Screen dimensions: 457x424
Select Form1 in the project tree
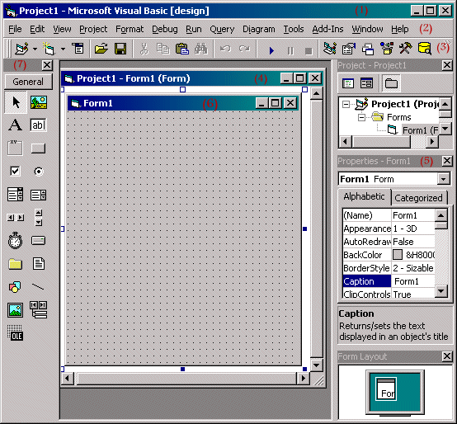[x=420, y=130]
